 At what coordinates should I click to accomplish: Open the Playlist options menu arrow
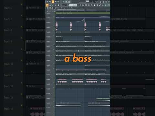pyautogui.click(x=46, y=8)
